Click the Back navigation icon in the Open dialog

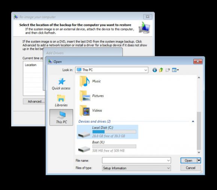click(x=155, y=70)
